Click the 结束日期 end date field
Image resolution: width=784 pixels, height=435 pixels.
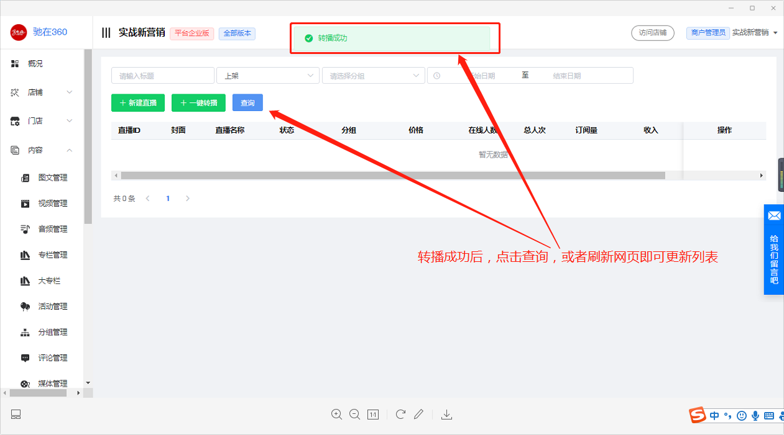[567, 76]
